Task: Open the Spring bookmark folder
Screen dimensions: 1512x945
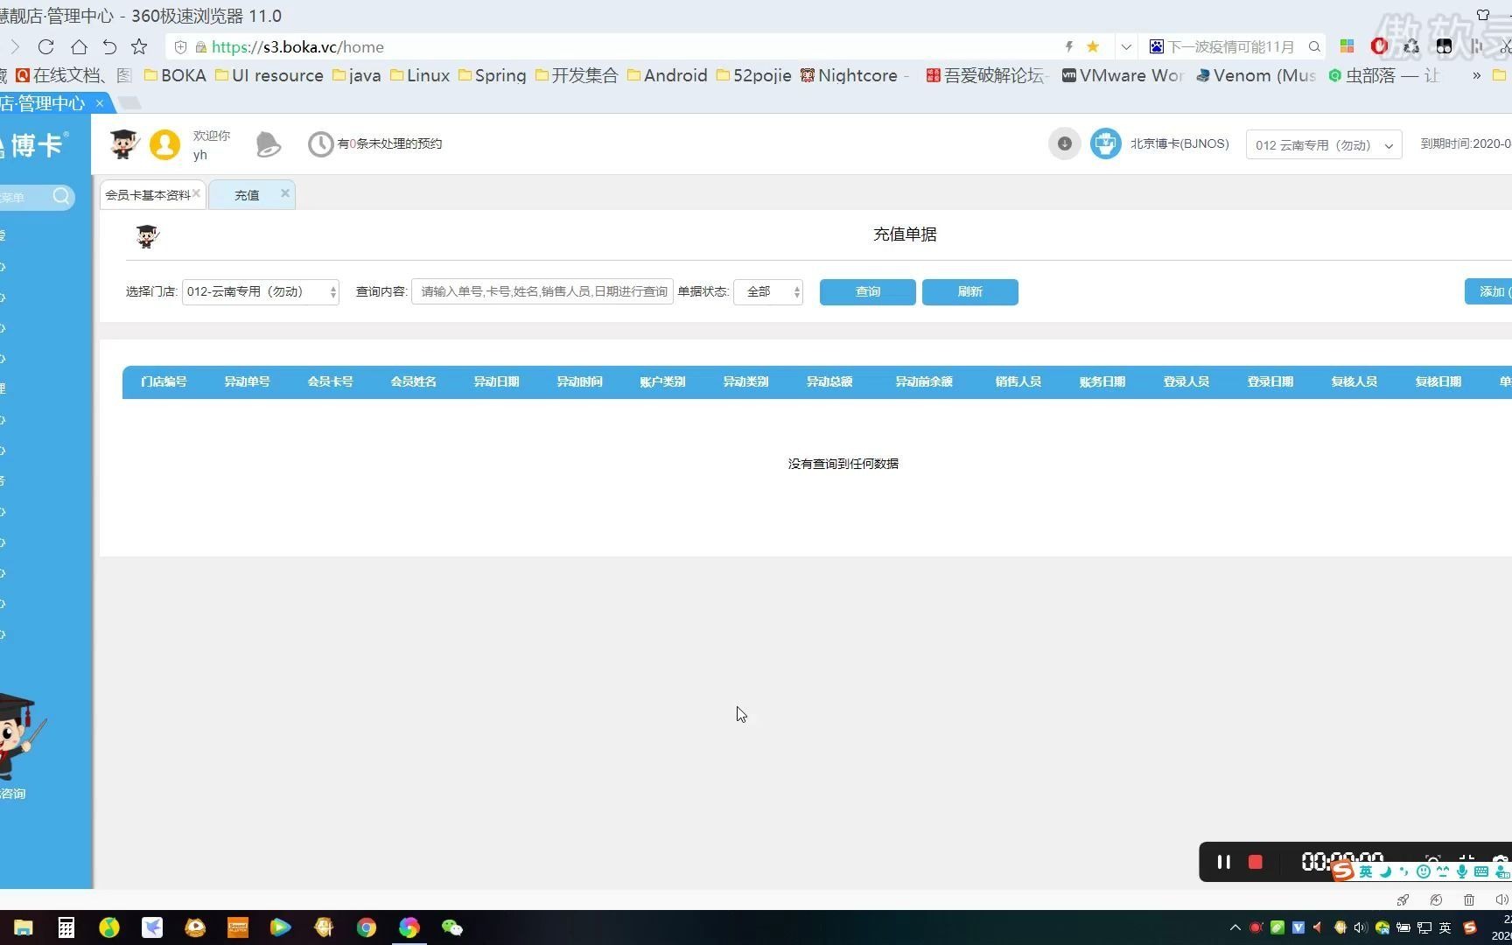Action: 493,76
